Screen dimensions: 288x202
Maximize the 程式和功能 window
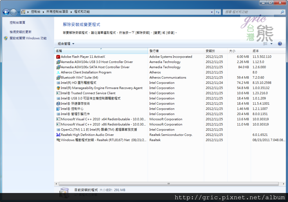(270, 3)
